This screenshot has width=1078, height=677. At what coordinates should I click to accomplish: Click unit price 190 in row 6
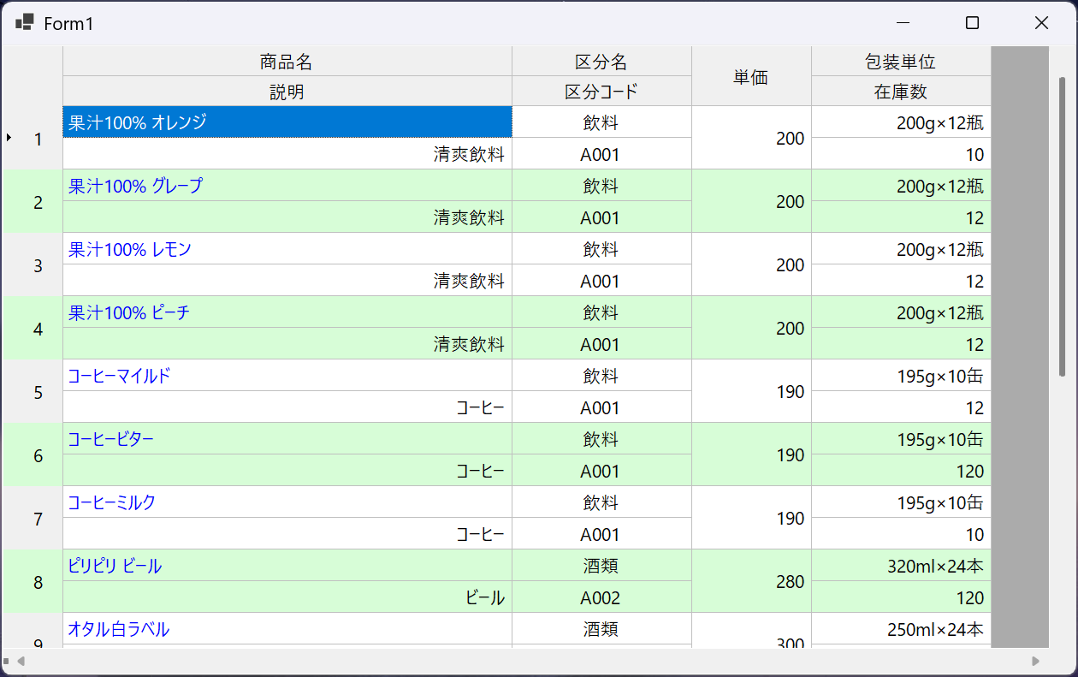coord(751,454)
